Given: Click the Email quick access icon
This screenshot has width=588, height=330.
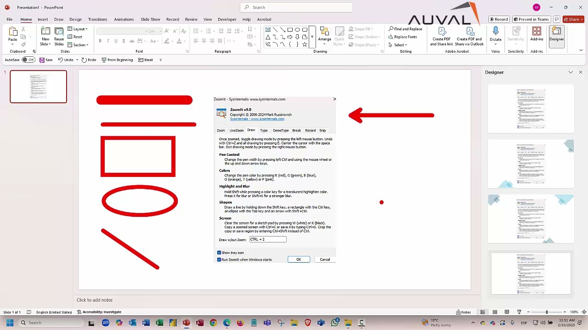Looking at the screenshot, I should (x=146, y=60).
